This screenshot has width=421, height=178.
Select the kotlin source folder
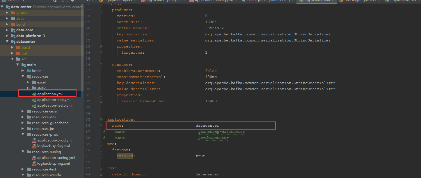coord(36,70)
